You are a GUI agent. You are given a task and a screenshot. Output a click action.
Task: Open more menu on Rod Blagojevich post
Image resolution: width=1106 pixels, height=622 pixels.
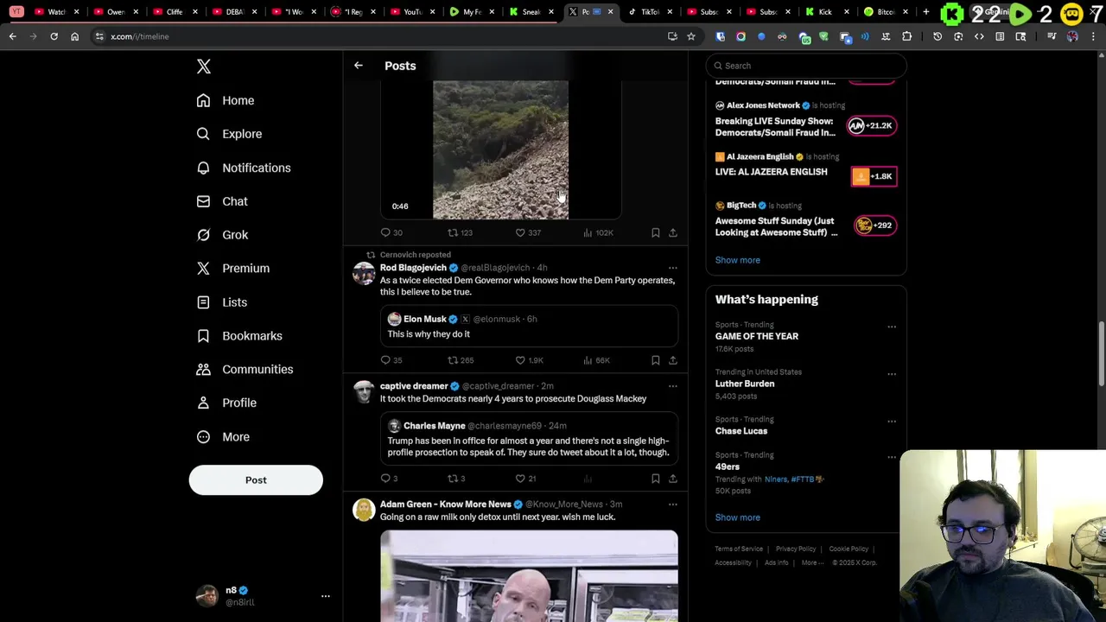(672, 268)
